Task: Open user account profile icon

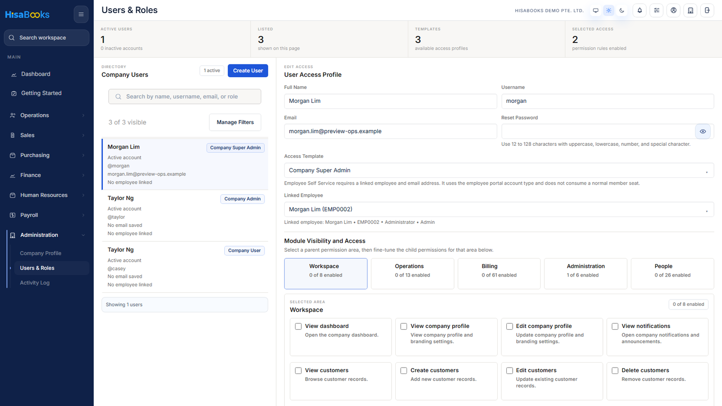Action: pyautogui.click(x=673, y=10)
